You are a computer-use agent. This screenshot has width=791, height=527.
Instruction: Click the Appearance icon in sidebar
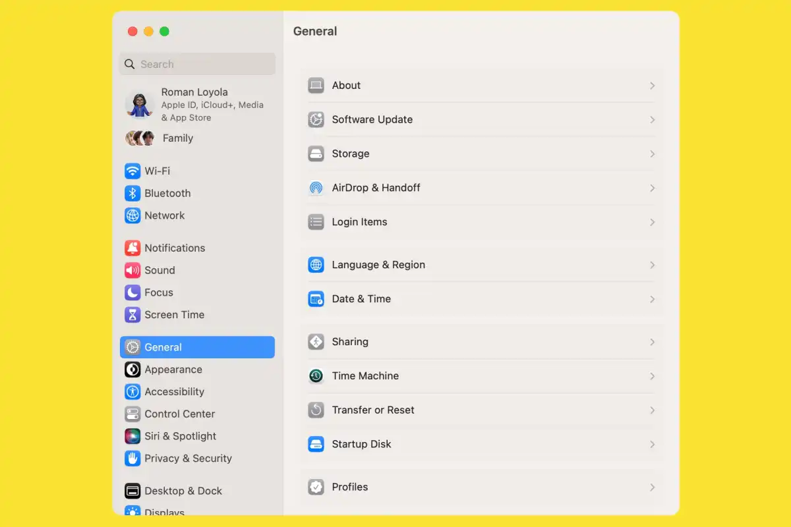[x=132, y=370]
